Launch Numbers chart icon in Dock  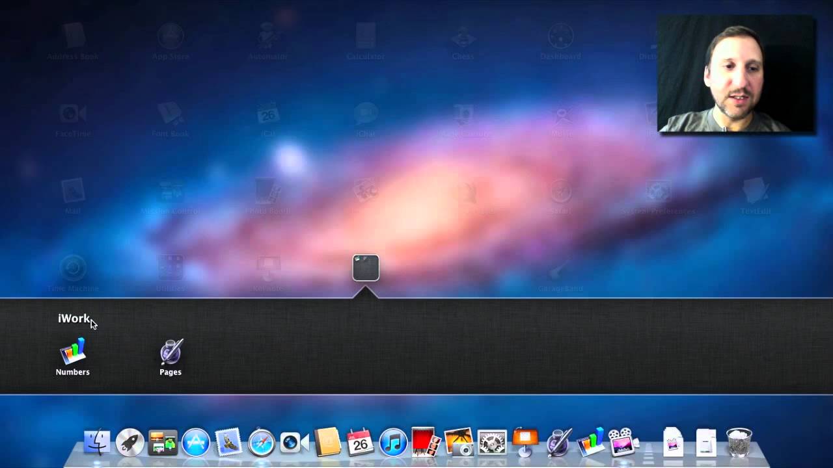[x=591, y=442]
